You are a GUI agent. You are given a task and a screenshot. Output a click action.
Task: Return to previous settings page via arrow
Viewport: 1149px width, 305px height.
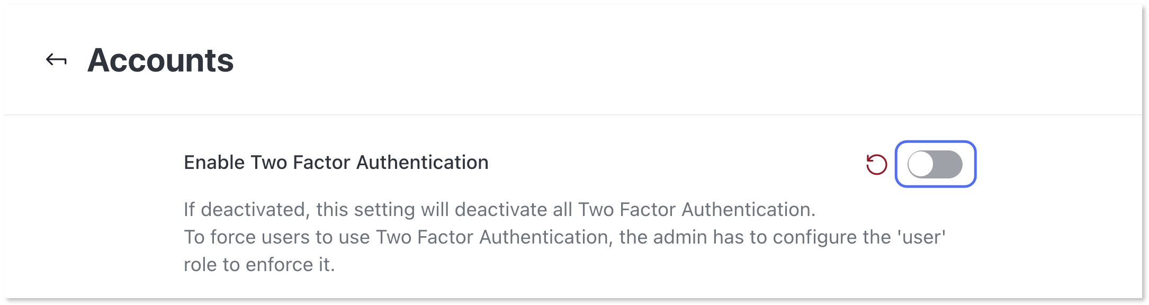tap(56, 60)
